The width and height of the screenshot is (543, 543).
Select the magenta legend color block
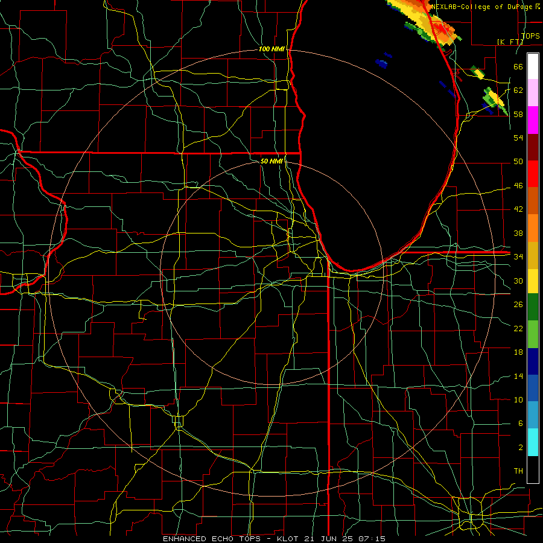pos(533,120)
